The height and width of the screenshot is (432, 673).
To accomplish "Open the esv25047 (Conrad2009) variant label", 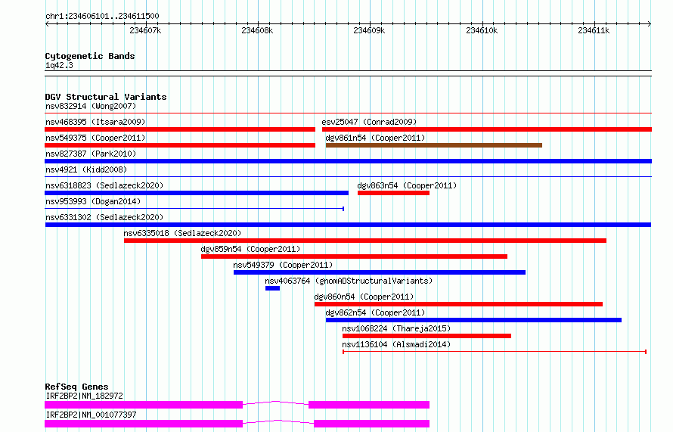I will 369,122.
